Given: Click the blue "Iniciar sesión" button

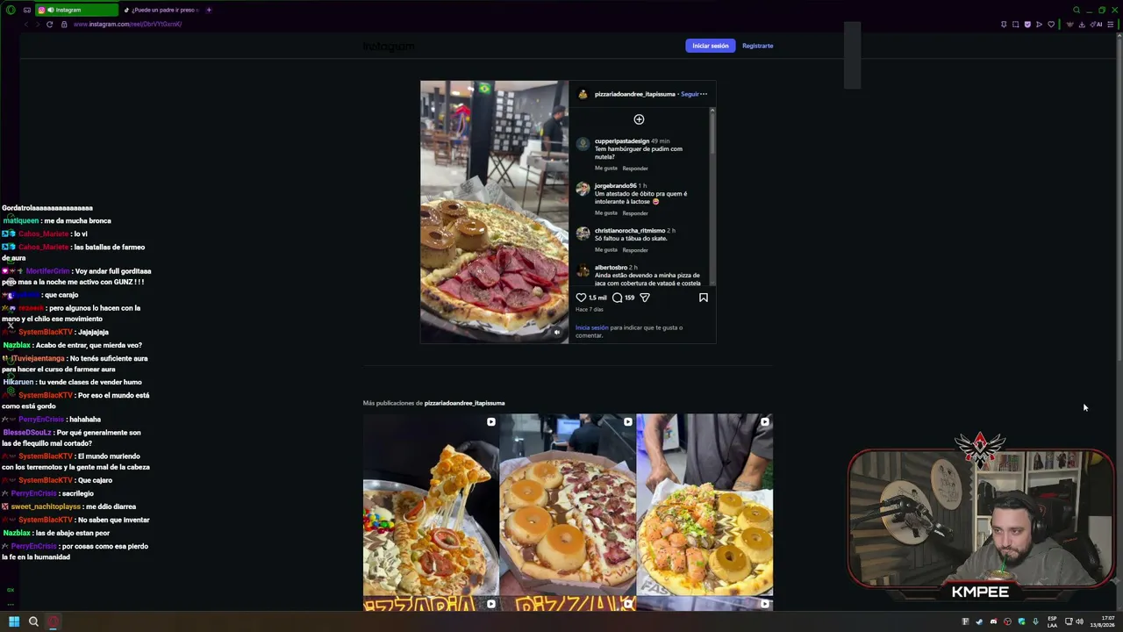Looking at the screenshot, I should pos(710,46).
